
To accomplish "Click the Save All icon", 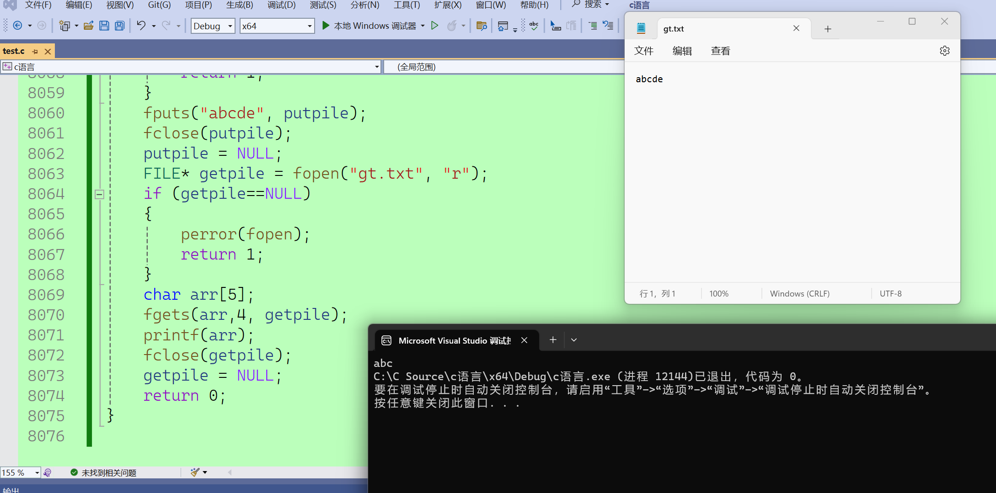I will (120, 26).
